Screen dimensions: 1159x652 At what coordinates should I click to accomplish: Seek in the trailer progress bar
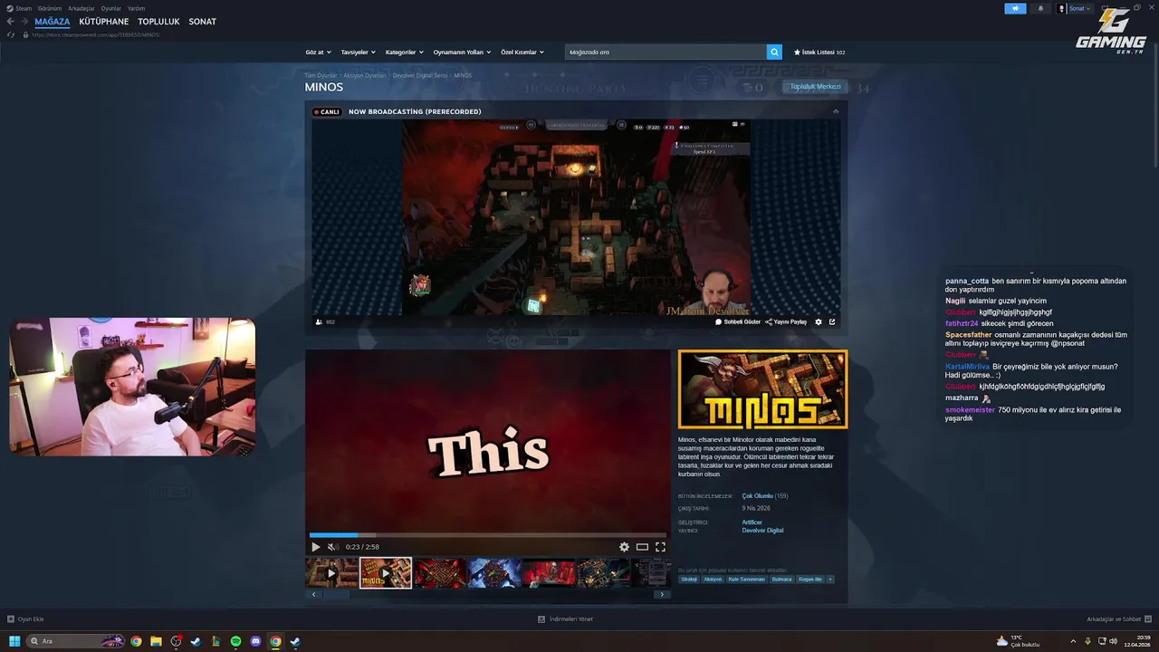tap(488, 535)
